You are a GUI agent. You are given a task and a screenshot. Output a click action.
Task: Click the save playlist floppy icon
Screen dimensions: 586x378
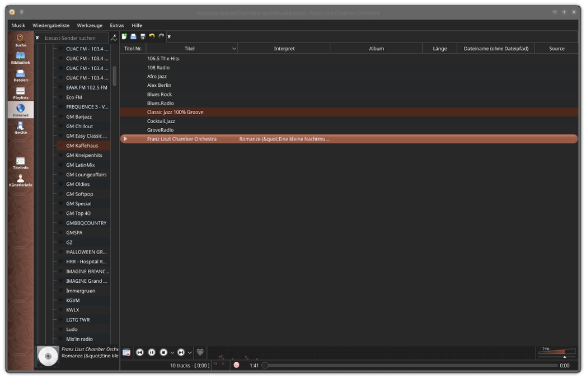click(x=143, y=36)
